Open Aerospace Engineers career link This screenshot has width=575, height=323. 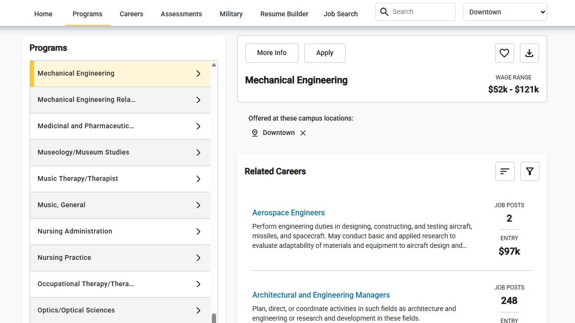coord(288,213)
